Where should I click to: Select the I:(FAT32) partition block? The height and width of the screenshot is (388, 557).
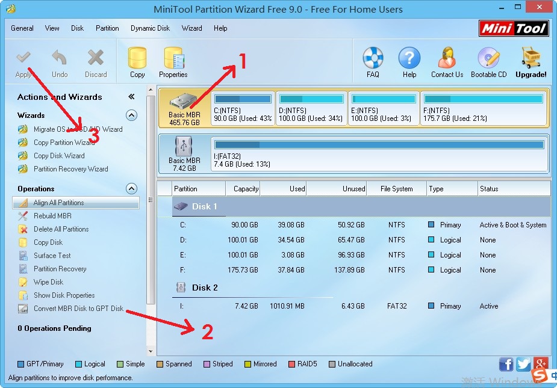[x=379, y=154]
